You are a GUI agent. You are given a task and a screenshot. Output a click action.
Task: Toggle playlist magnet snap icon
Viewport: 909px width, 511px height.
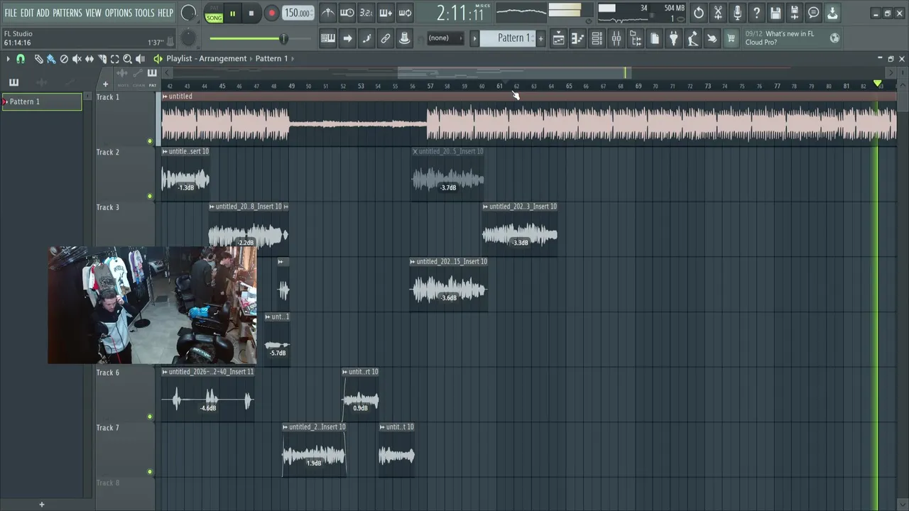(21, 59)
